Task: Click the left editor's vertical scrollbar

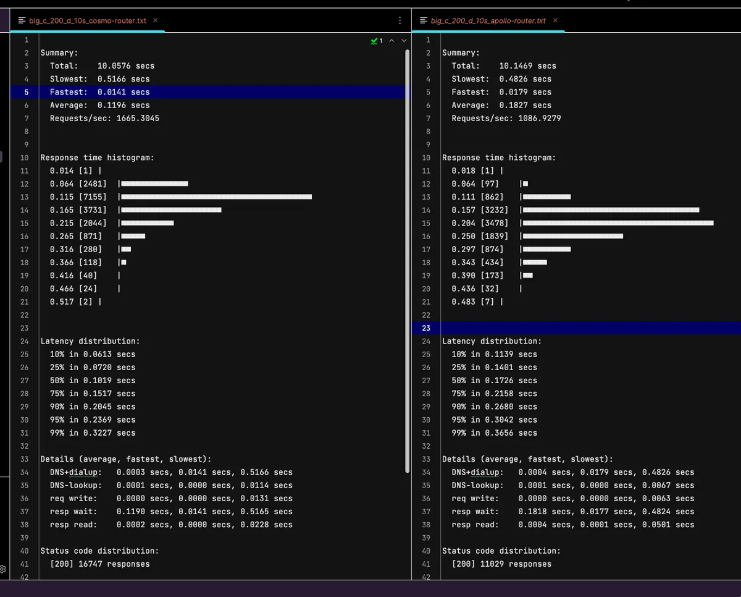Action: tap(407, 260)
